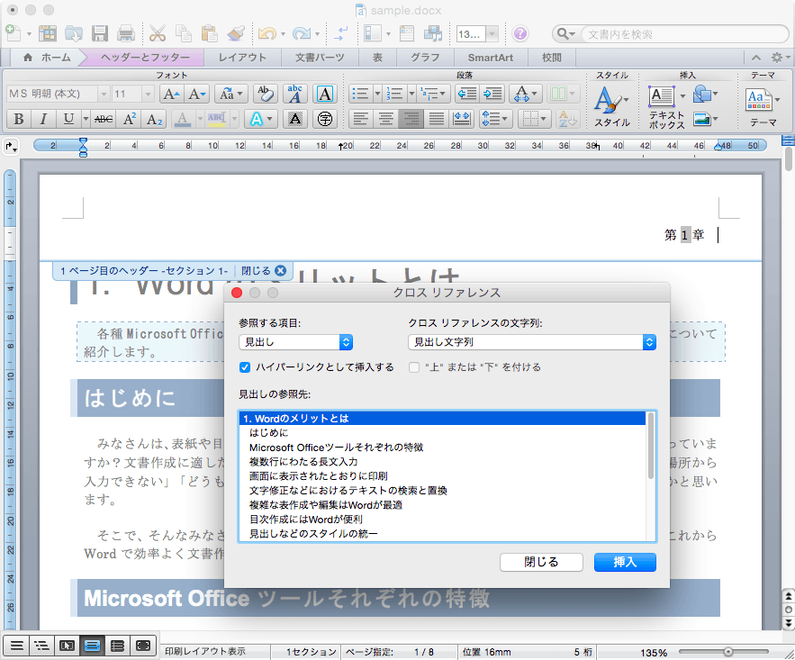Toggle Italic formatting button

(x=43, y=119)
